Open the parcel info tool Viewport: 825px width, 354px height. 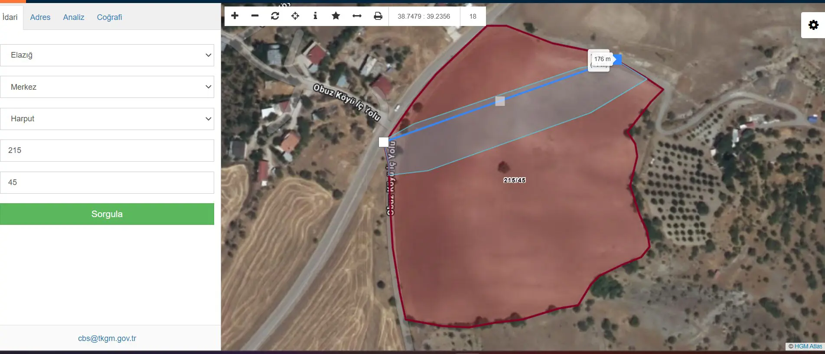[315, 16]
